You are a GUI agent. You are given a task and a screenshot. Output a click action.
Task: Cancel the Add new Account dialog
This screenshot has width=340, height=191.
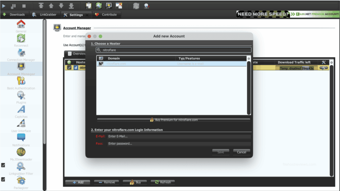(x=242, y=152)
